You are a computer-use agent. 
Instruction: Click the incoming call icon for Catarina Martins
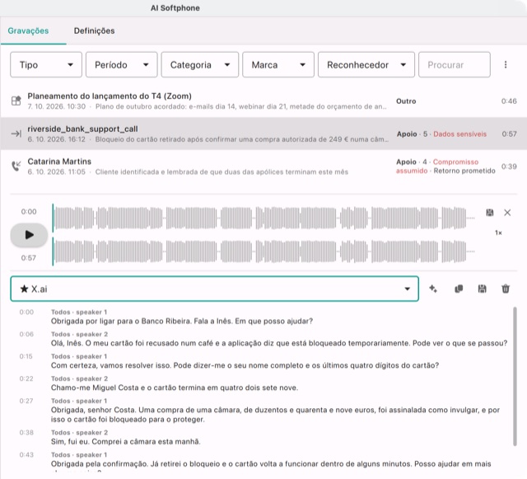[x=16, y=166]
